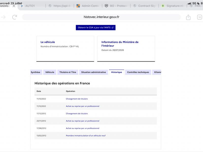Click the date cell 13/02/2012
Viewport: 203px width, 152px height.
41,136
